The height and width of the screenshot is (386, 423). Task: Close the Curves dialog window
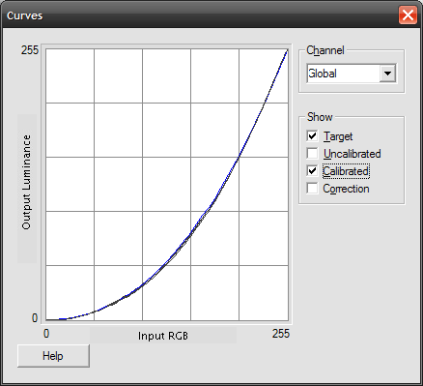408,15
